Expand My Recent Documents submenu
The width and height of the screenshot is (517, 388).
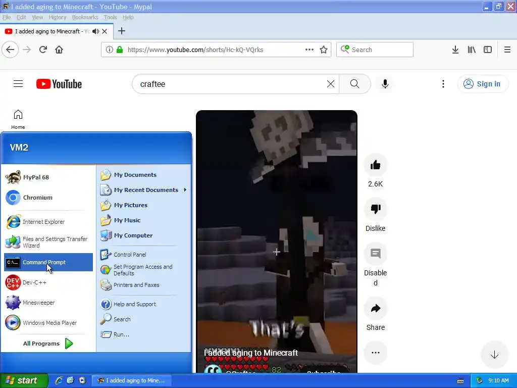point(143,190)
